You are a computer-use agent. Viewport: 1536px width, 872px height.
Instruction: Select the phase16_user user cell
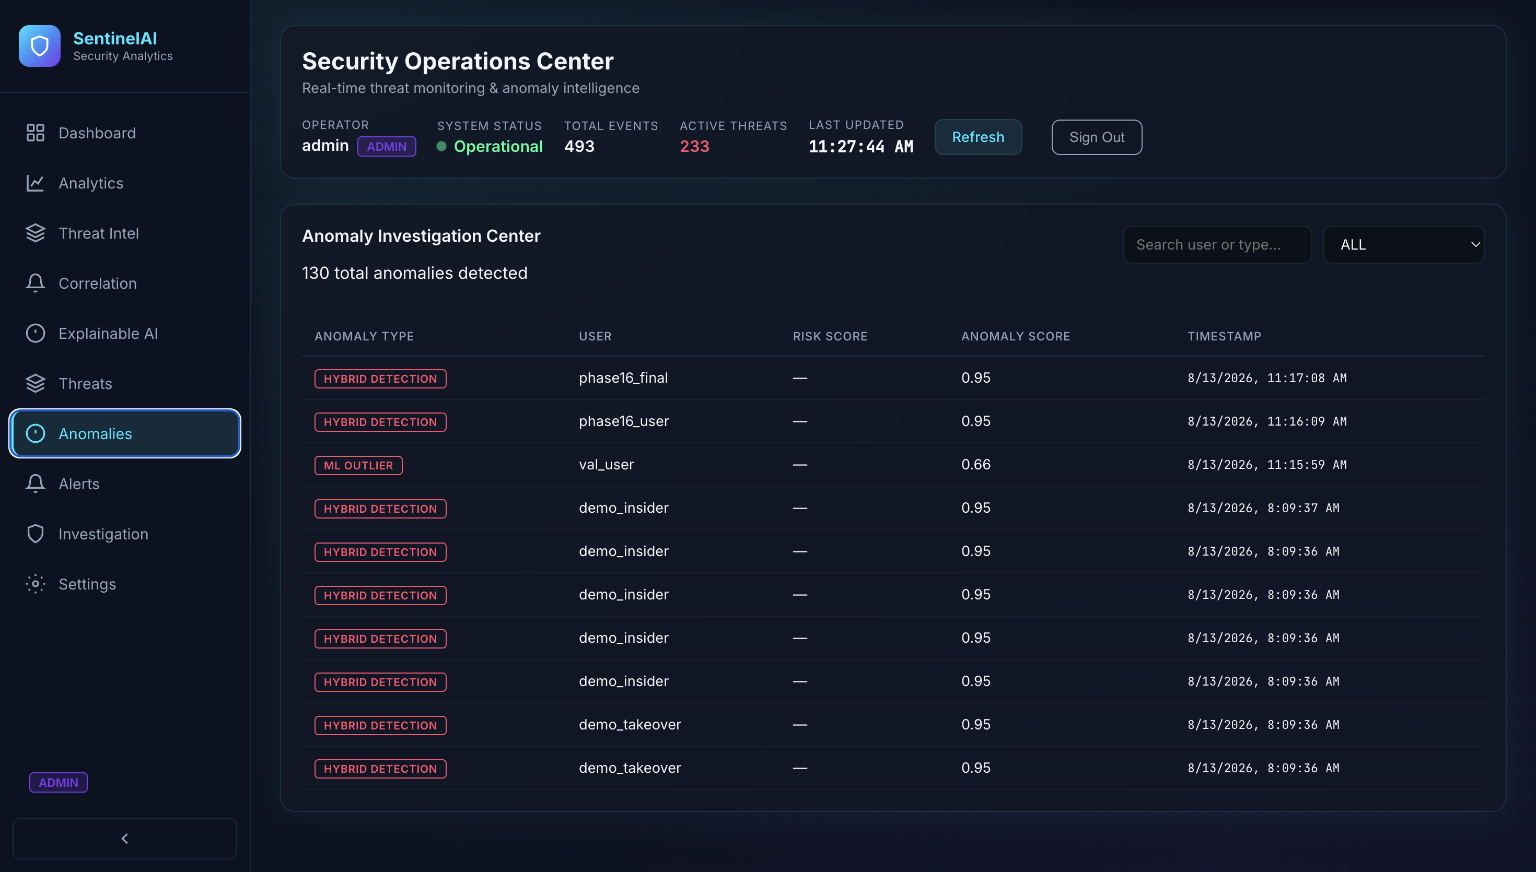pyautogui.click(x=624, y=421)
